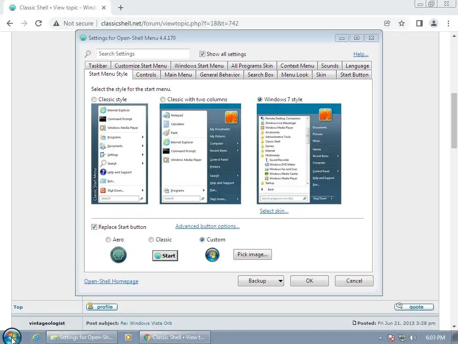Click the browser back arrow
458x344 pixels.
pos(10,23)
